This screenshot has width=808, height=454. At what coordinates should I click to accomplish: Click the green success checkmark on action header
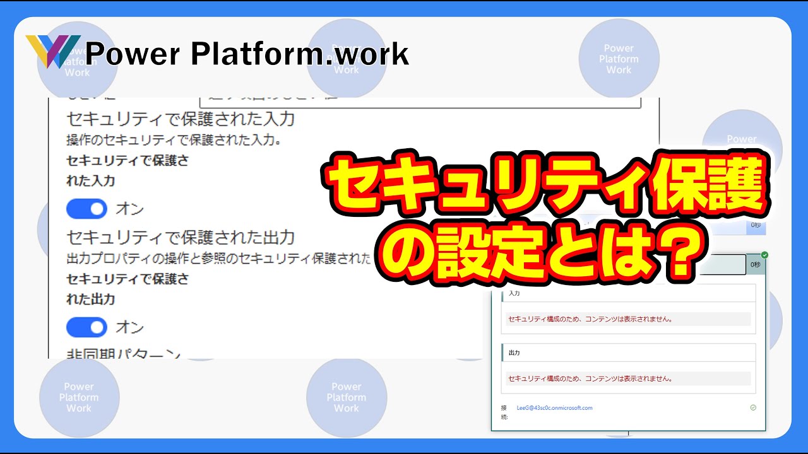tap(764, 255)
